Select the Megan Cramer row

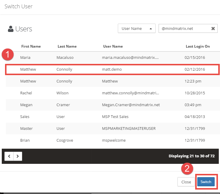tap(112, 105)
